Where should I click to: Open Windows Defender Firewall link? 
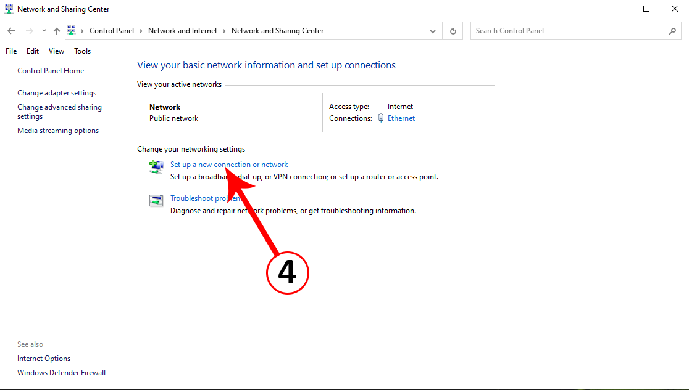tap(61, 373)
